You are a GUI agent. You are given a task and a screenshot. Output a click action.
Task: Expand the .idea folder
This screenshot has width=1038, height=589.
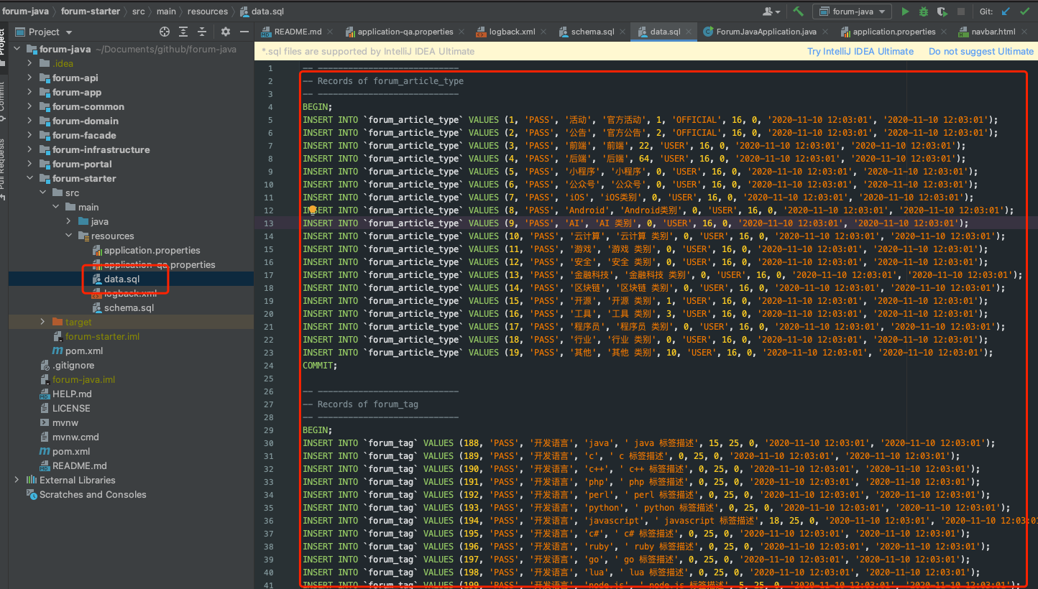click(x=29, y=63)
